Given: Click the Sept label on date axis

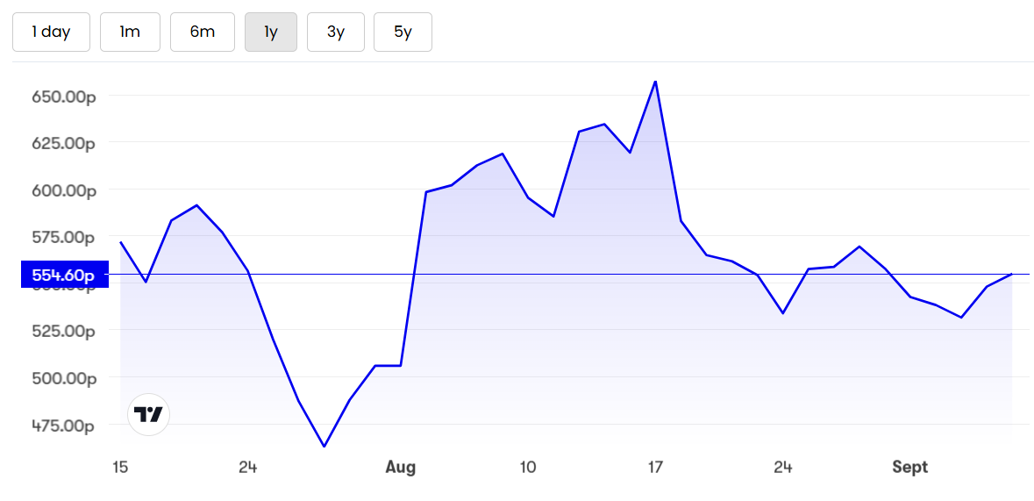Looking at the screenshot, I should pyautogui.click(x=910, y=468).
